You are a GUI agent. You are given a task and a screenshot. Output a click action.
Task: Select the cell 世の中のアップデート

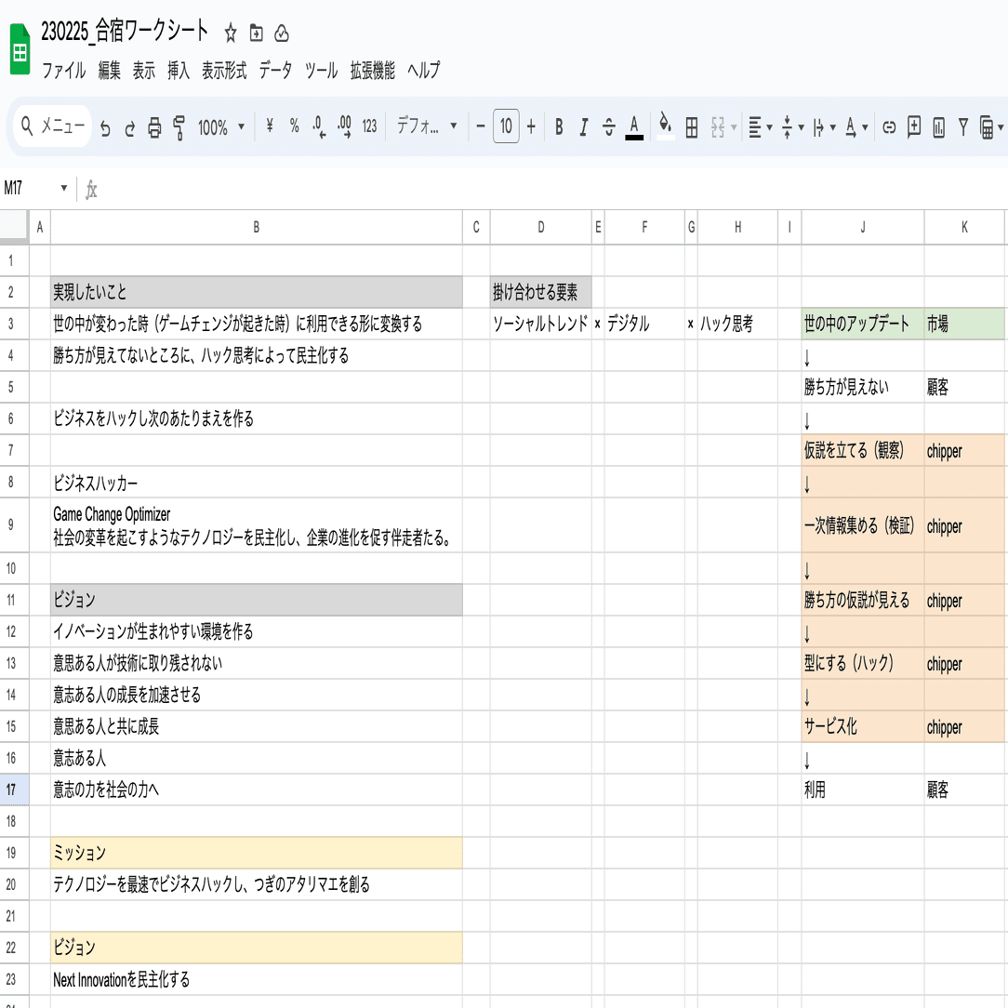coord(863,324)
